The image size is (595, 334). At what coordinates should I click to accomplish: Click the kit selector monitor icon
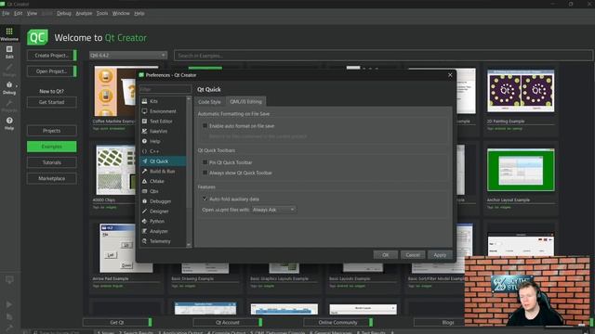(9, 280)
